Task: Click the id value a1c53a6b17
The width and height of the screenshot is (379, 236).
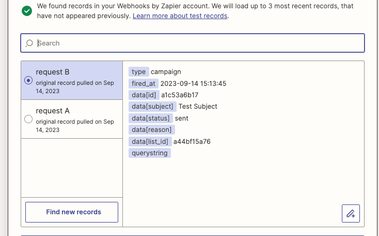Action: pos(180,95)
